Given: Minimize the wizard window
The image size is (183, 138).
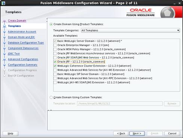Looking at the screenshot, I should pos(174,3).
